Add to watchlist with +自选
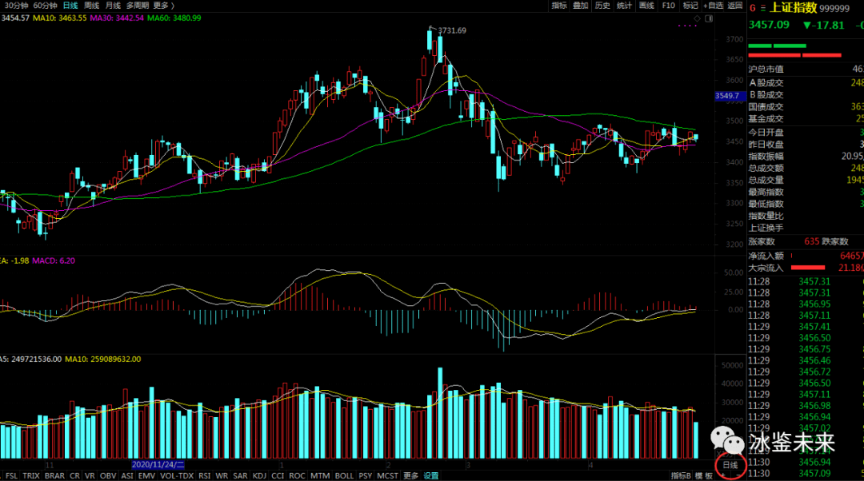The width and height of the screenshot is (864, 481). click(713, 6)
